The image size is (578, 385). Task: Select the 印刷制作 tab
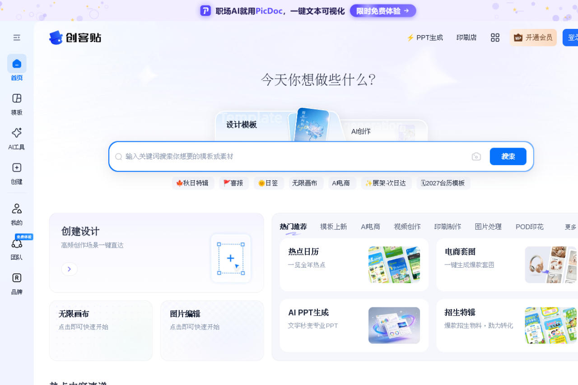click(x=447, y=227)
